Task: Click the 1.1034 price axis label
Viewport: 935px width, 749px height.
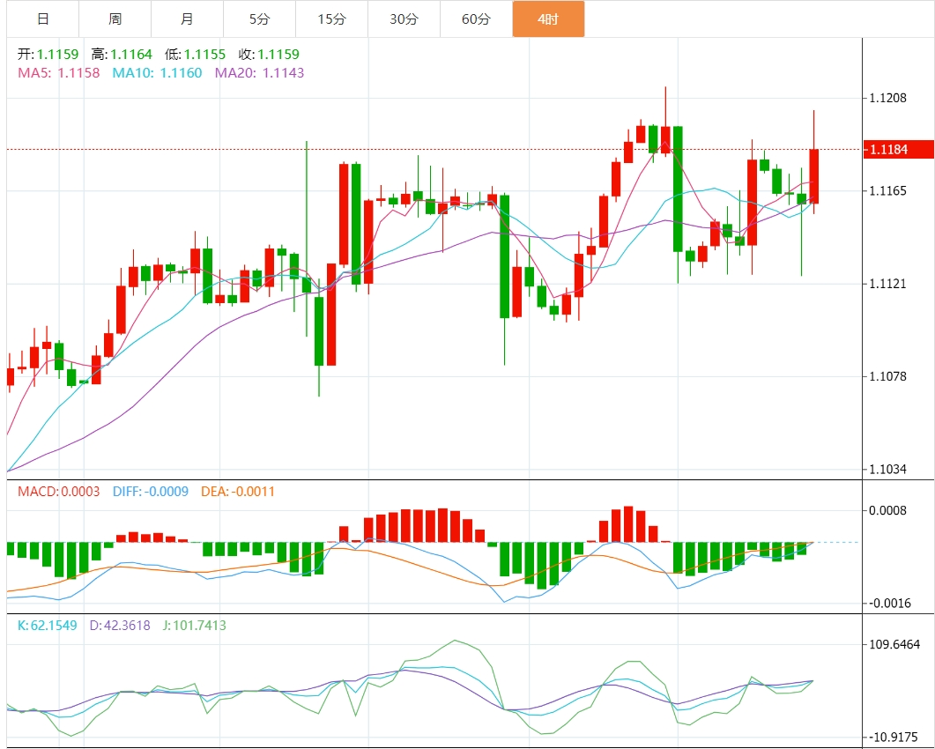Action: pyautogui.click(x=887, y=470)
